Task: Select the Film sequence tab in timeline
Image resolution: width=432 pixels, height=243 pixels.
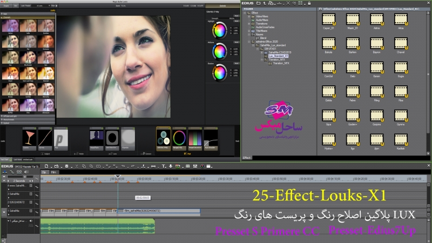Action: pos(53,172)
